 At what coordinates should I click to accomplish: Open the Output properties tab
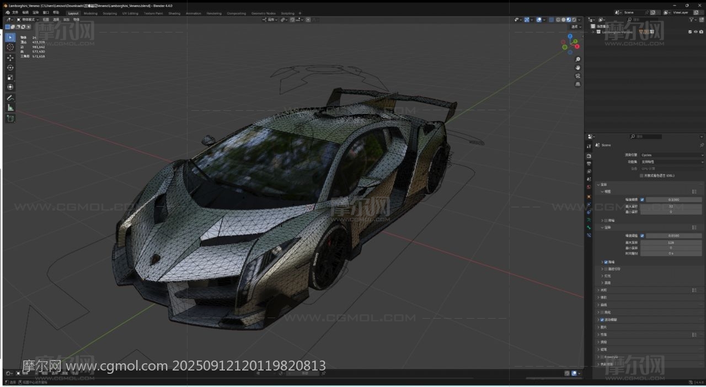[x=589, y=164]
